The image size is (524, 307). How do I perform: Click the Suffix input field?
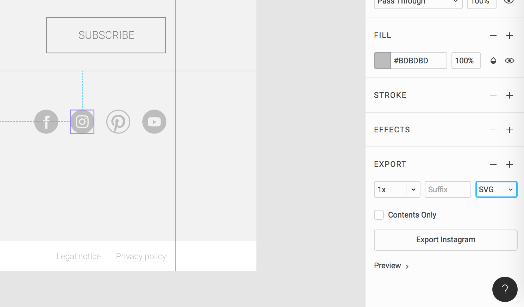pos(448,189)
